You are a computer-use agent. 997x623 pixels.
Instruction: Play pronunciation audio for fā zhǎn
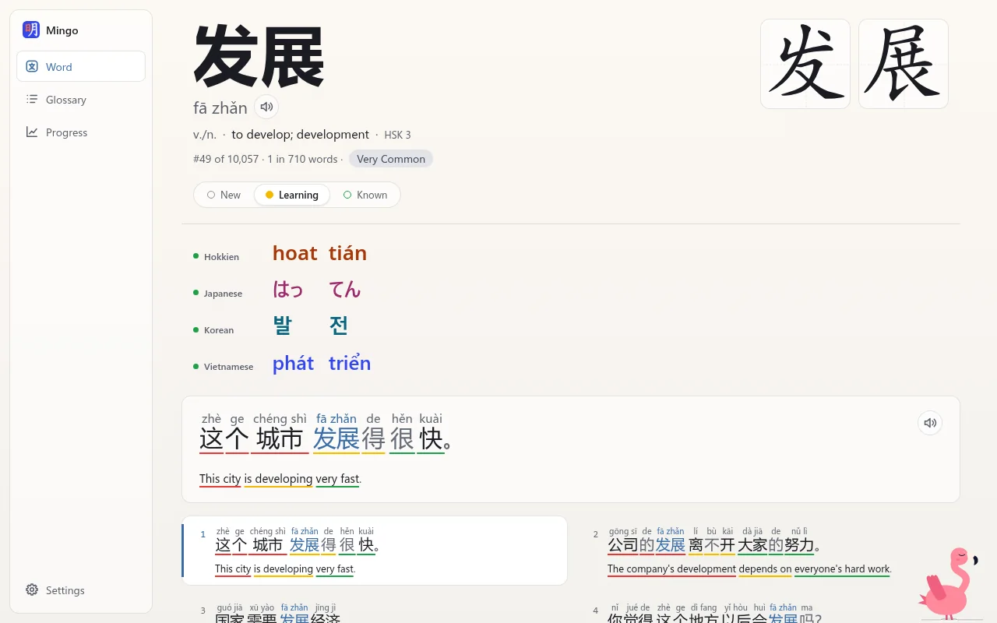click(266, 107)
